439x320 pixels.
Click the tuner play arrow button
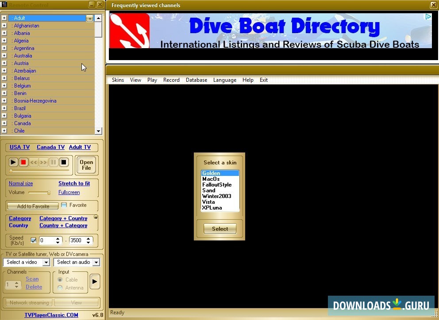coord(95,282)
